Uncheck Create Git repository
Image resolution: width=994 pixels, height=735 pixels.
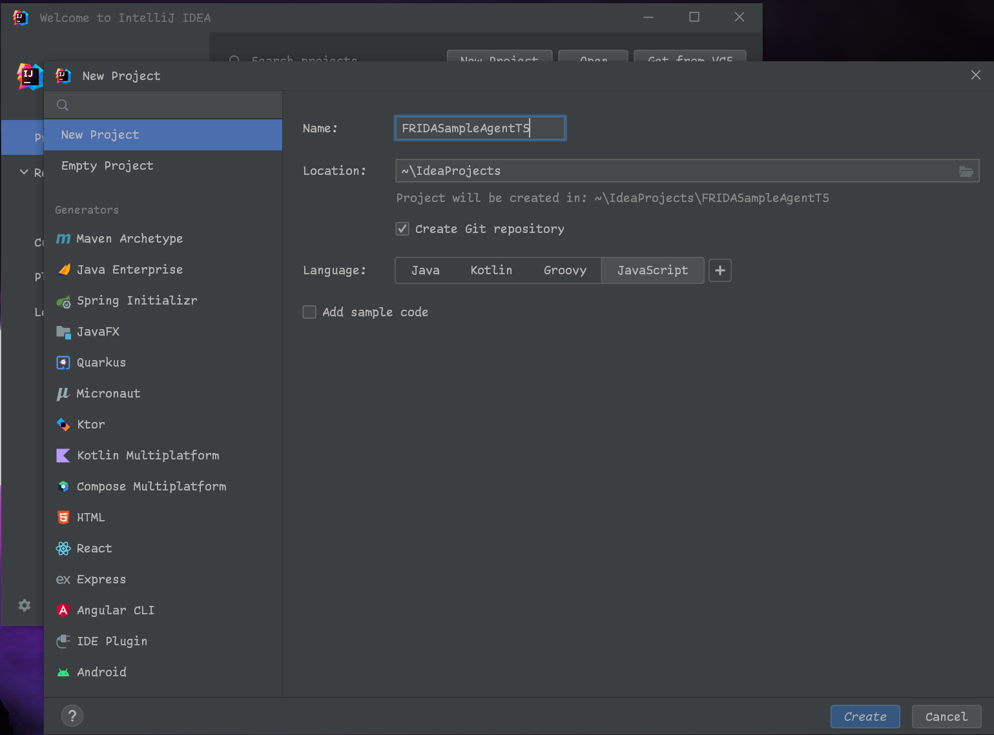pyautogui.click(x=402, y=229)
